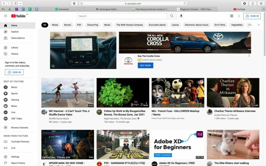Select the All filter chip
266x166 pixels.
tap(45, 25)
